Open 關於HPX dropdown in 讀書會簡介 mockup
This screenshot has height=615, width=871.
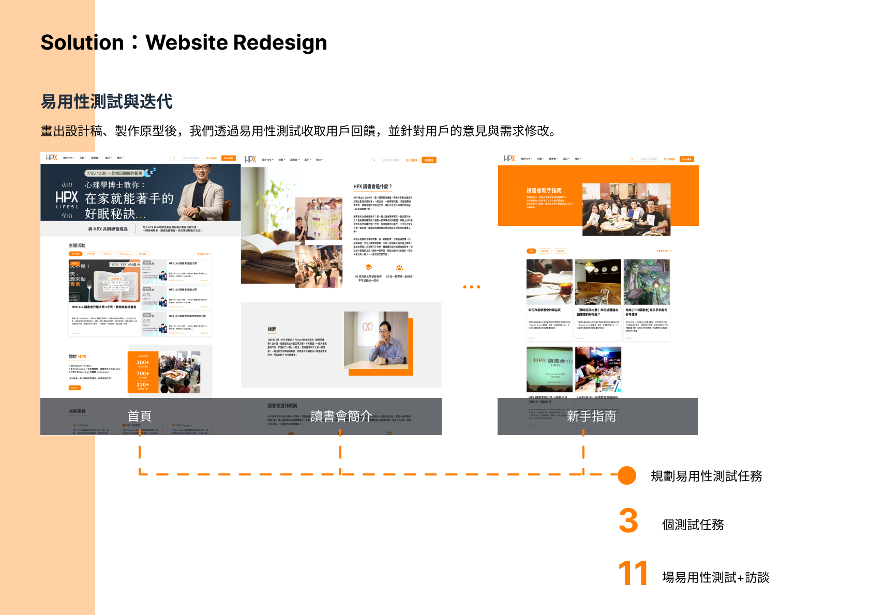[x=268, y=160]
